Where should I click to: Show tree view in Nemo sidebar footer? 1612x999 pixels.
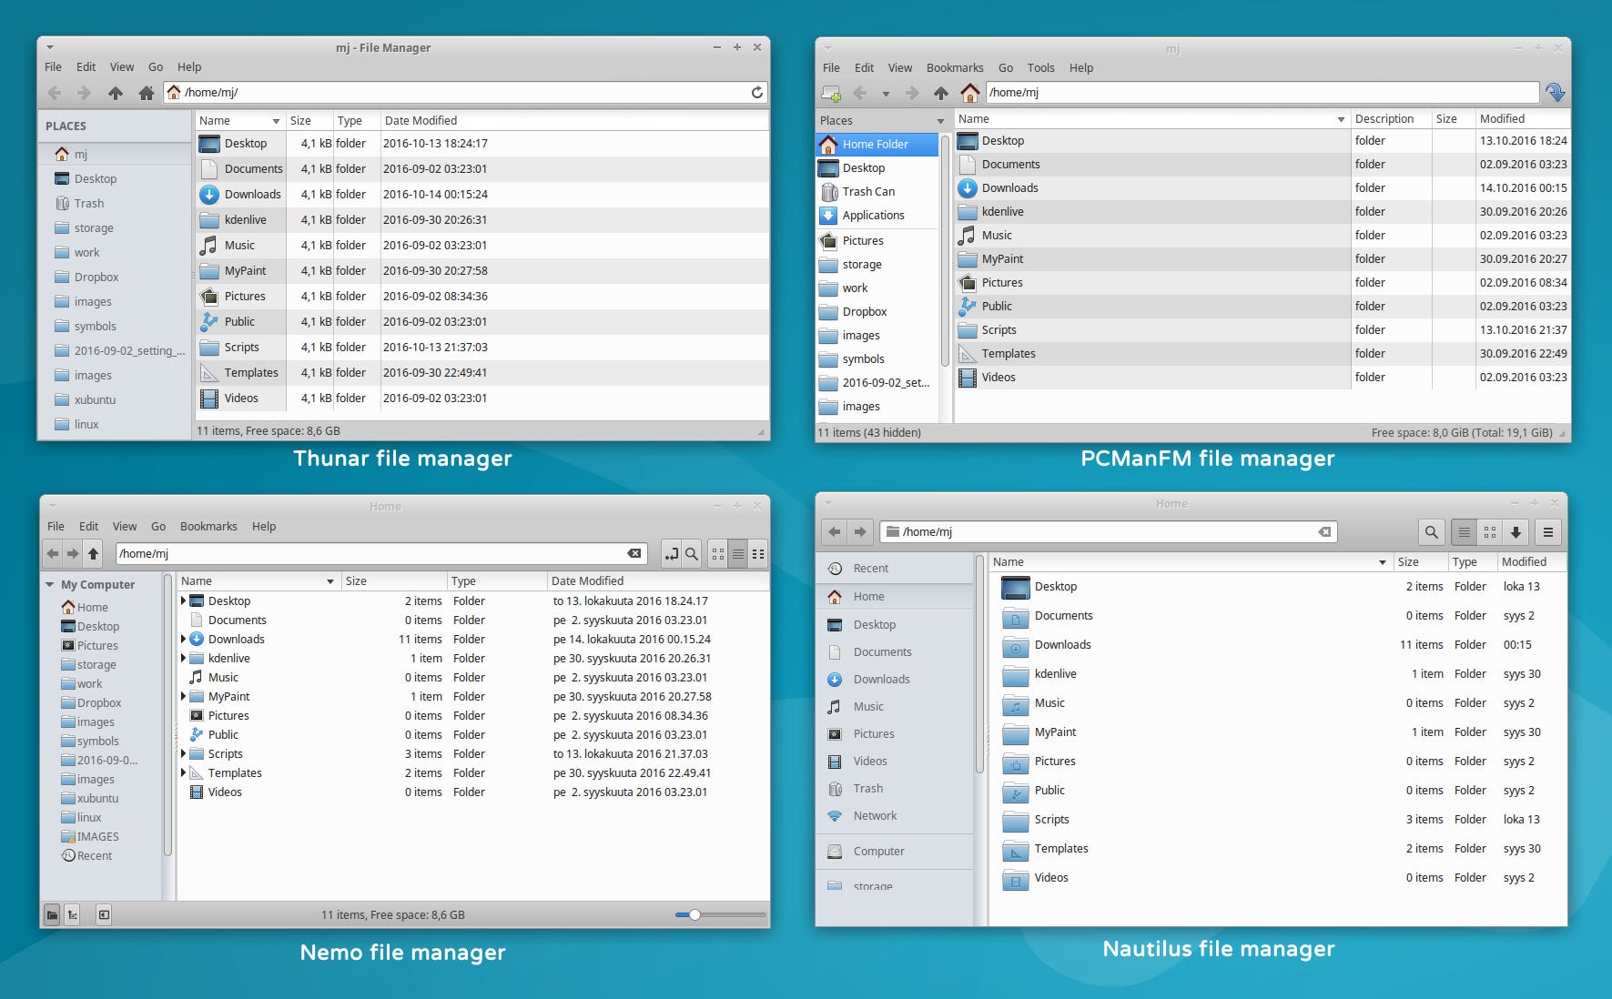pyautogui.click(x=72, y=915)
